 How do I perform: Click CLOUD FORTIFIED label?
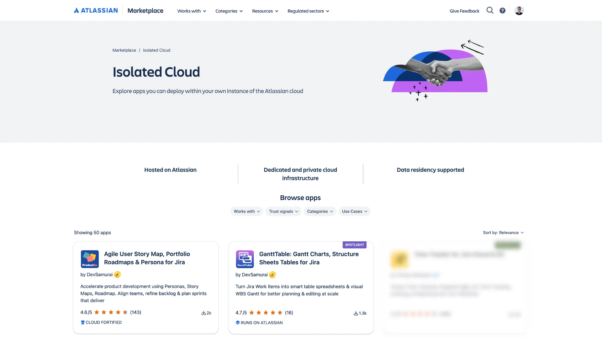[103, 322]
